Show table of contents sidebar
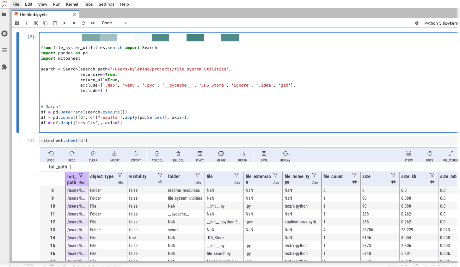Viewport: 460px width, 267px height. point(4,50)
